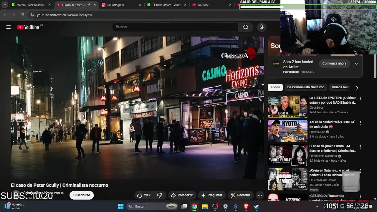Click the playing Peter Scully video frame
Image resolution: width=377 pixels, height=212 pixels.
(x=138, y=107)
